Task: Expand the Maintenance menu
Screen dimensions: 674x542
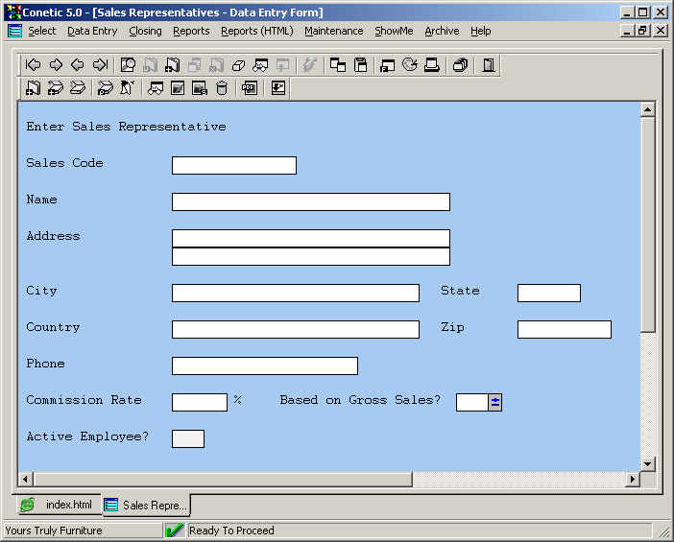Action: [x=333, y=31]
